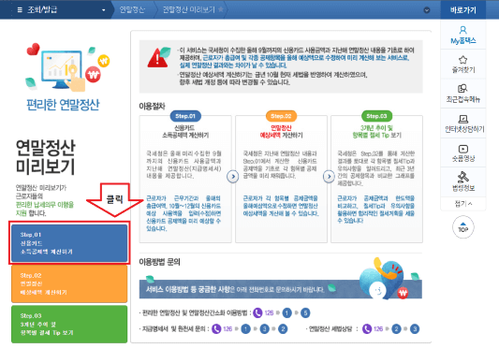Select the 연말정산 breadcrumb item

point(132,10)
